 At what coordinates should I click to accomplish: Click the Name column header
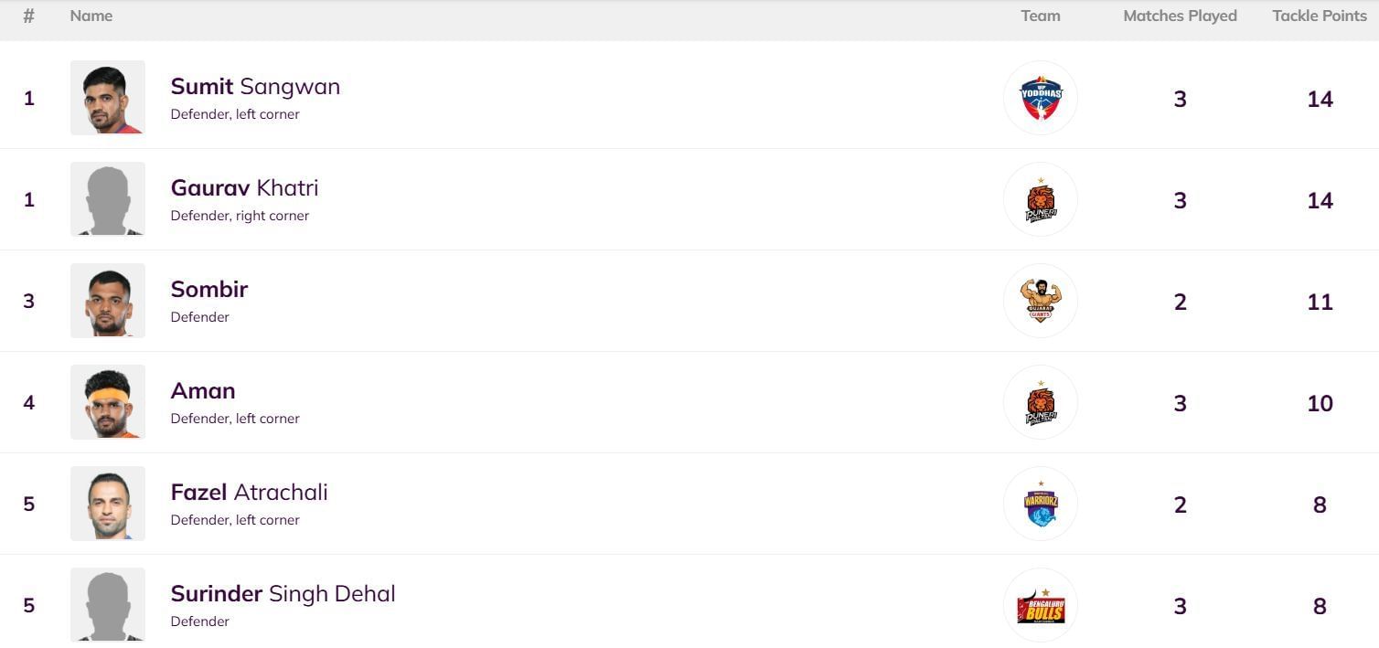click(x=91, y=16)
